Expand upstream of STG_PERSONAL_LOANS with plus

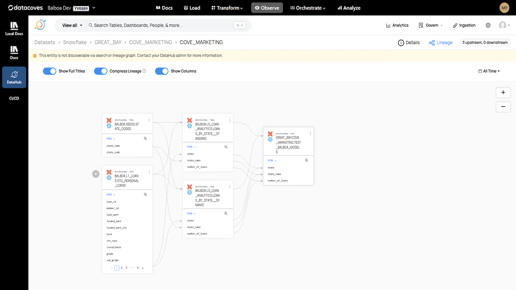pos(96,174)
